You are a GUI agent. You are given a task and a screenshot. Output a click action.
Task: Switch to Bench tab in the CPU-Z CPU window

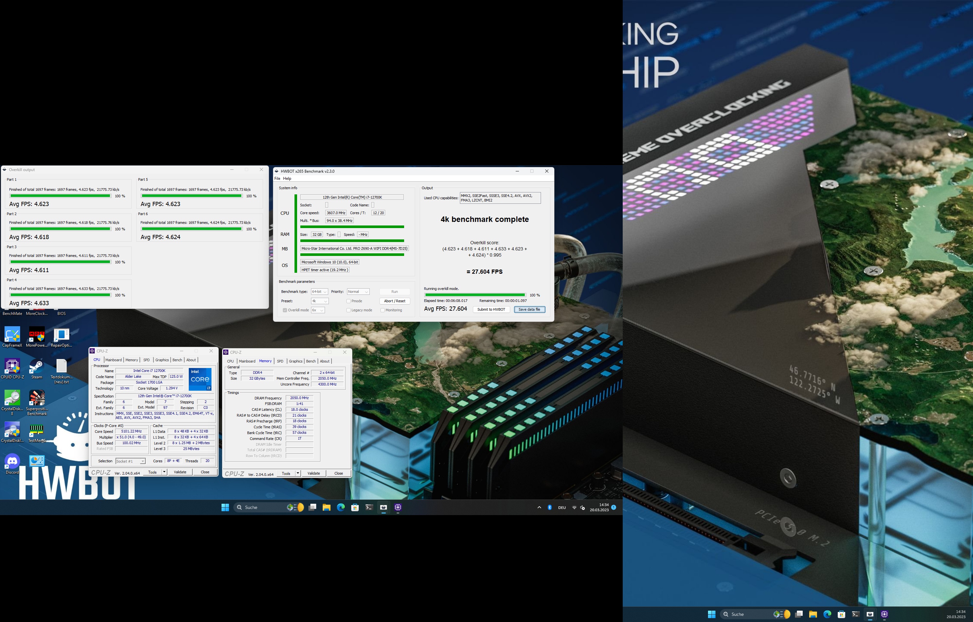coord(177,360)
